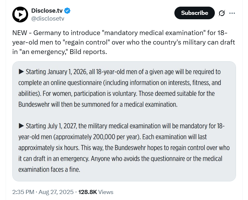Click the 'Bundeswehr will then be summoned' line
The width and height of the screenshot is (248, 200).
[98, 105]
